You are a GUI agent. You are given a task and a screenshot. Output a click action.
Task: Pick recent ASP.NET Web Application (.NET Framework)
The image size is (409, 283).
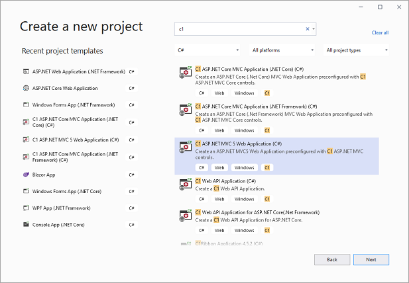(x=74, y=71)
